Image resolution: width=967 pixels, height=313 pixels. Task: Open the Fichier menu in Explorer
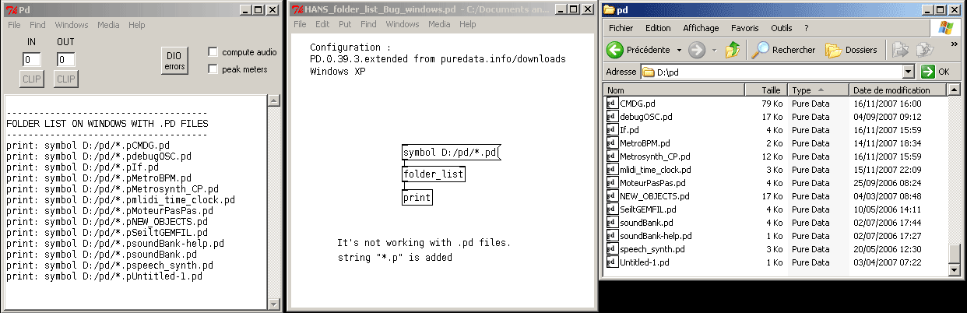pos(621,28)
